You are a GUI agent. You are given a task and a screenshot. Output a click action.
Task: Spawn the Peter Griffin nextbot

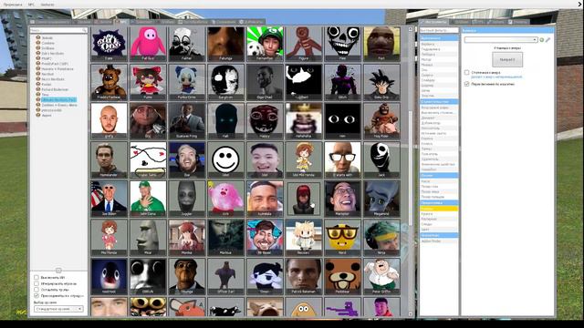click(381, 276)
